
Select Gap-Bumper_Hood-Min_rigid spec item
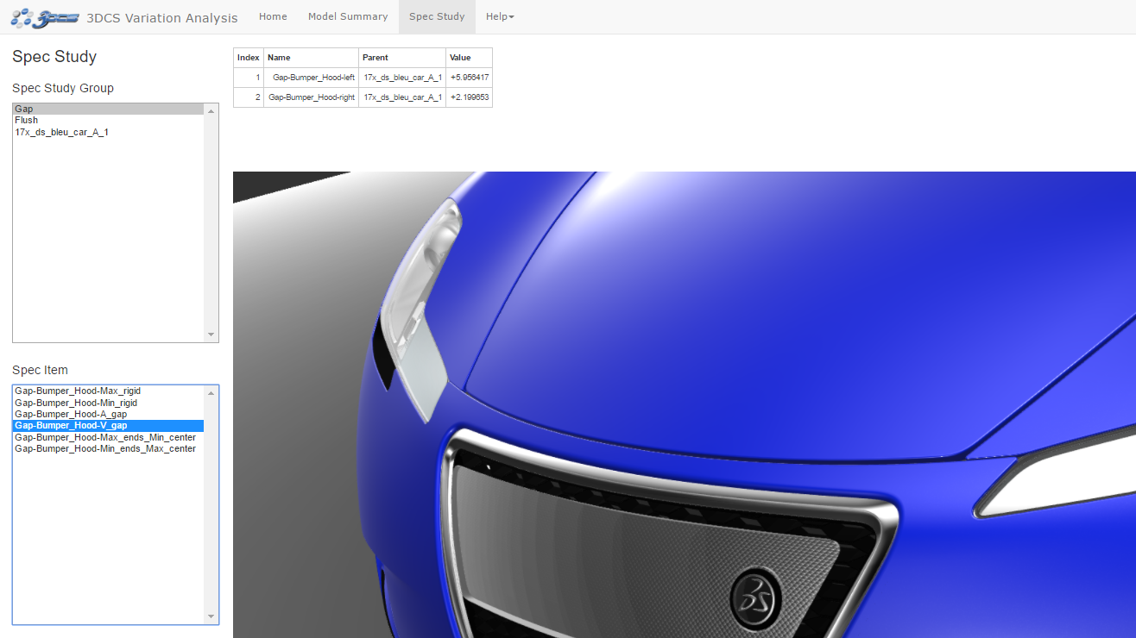pos(76,403)
